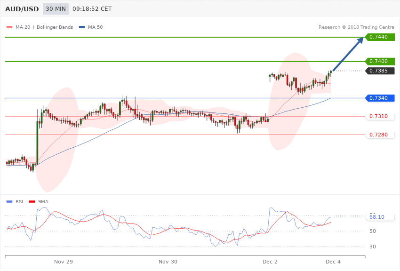Click the Nov 30 date axis label
Viewport: 400px width, 271px height.
(168, 262)
